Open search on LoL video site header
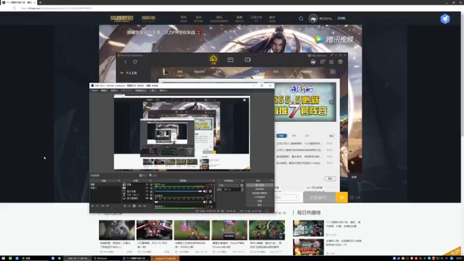Image resolution: width=464 pixels, height=261 pixels. pos(301,19)
